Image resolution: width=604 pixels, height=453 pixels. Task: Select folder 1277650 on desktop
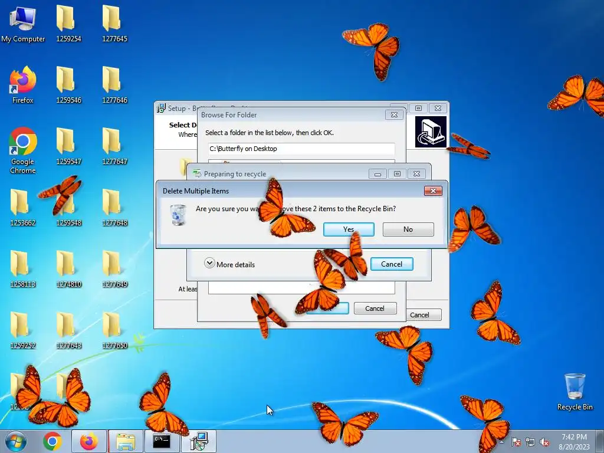tap(114, 331)
